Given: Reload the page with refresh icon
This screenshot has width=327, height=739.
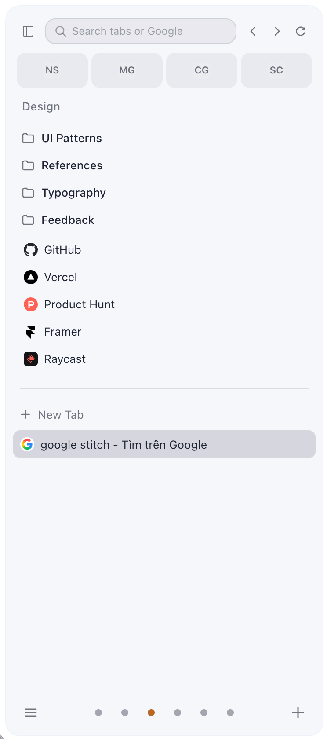Looking at the screenshot, I should click(x=301, y=31).
